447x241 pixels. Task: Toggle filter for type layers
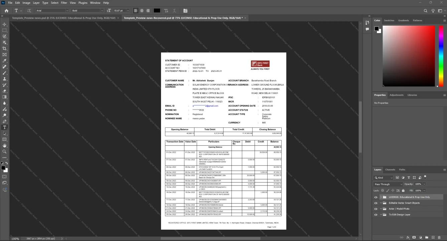click(409, 177)
